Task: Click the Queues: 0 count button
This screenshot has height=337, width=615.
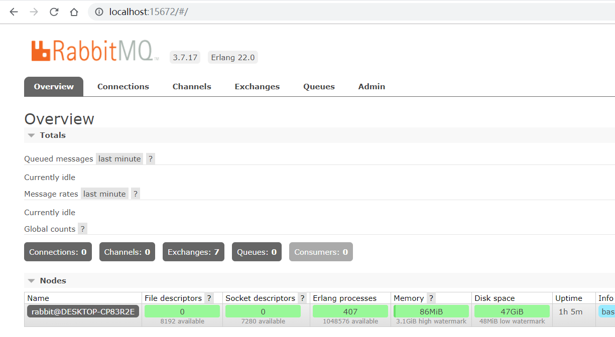Action: (257, 252)
